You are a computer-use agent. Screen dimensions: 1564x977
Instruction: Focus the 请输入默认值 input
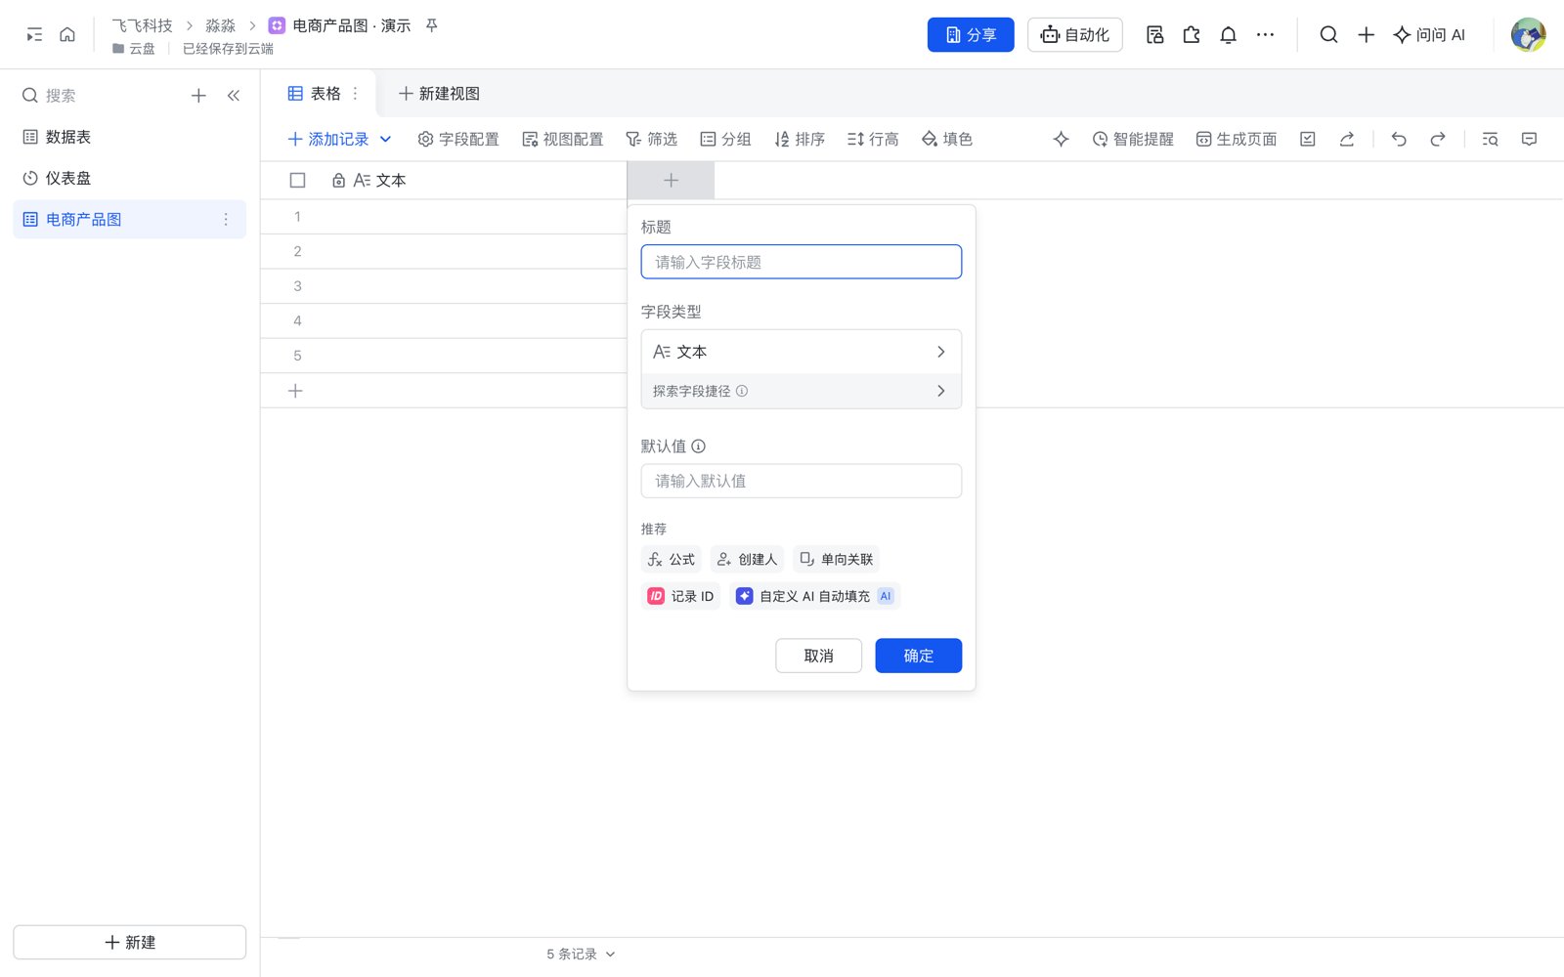tap(802, 481)
